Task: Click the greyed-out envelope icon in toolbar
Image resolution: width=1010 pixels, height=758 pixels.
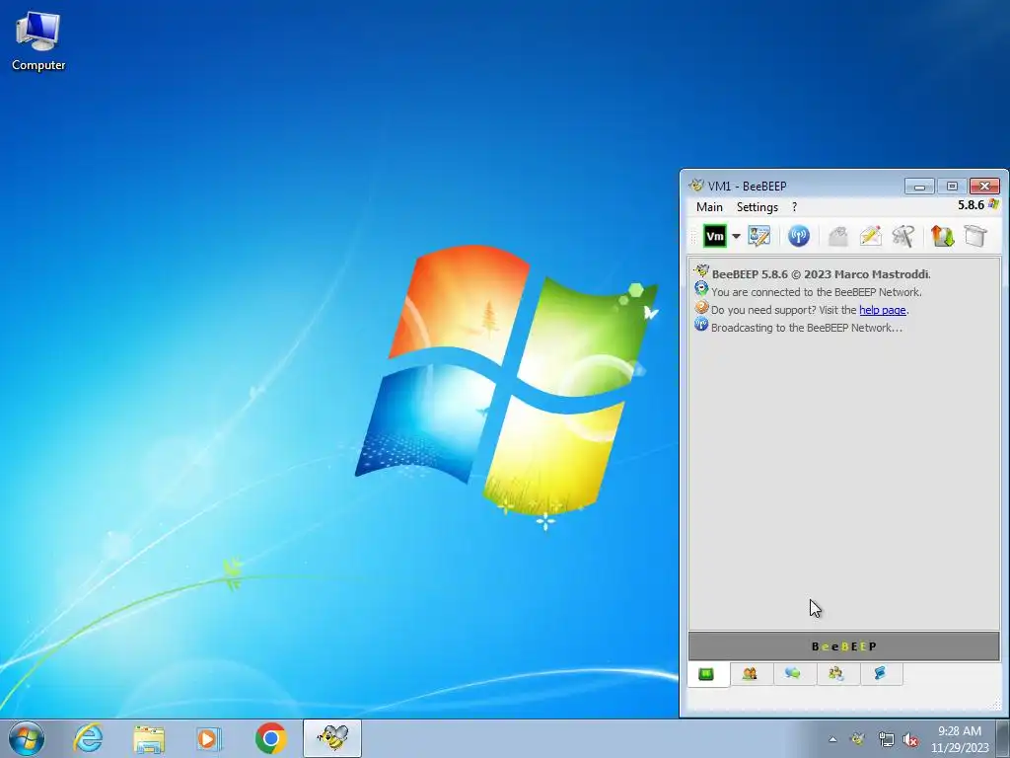Action: pyautogui.click(x=837, y=236)
